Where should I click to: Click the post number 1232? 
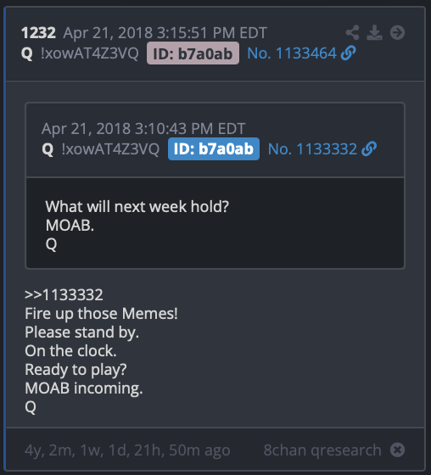38,33
